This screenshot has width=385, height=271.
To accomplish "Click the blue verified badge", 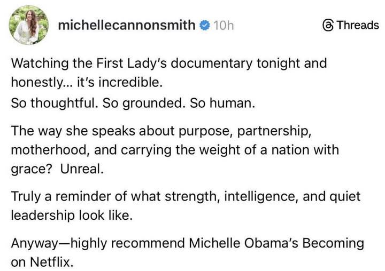I will pyautogui.click(x=203, y=25).
